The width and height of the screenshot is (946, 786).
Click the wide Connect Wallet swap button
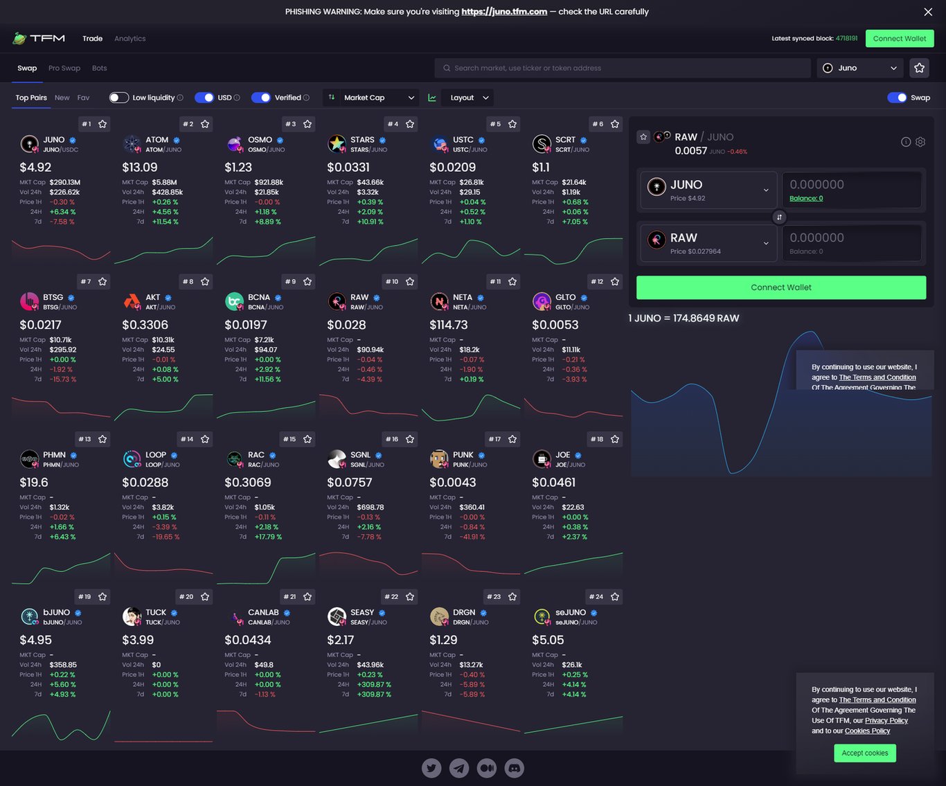[x=781, y=287]
